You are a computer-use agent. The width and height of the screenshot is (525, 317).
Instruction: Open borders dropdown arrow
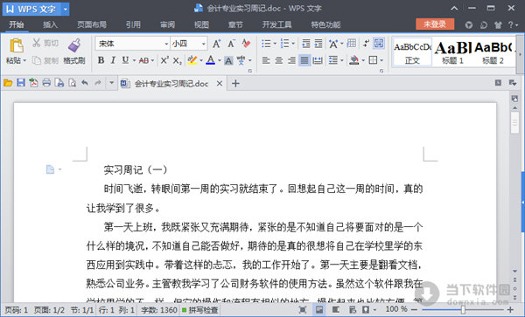pos(381,60)
